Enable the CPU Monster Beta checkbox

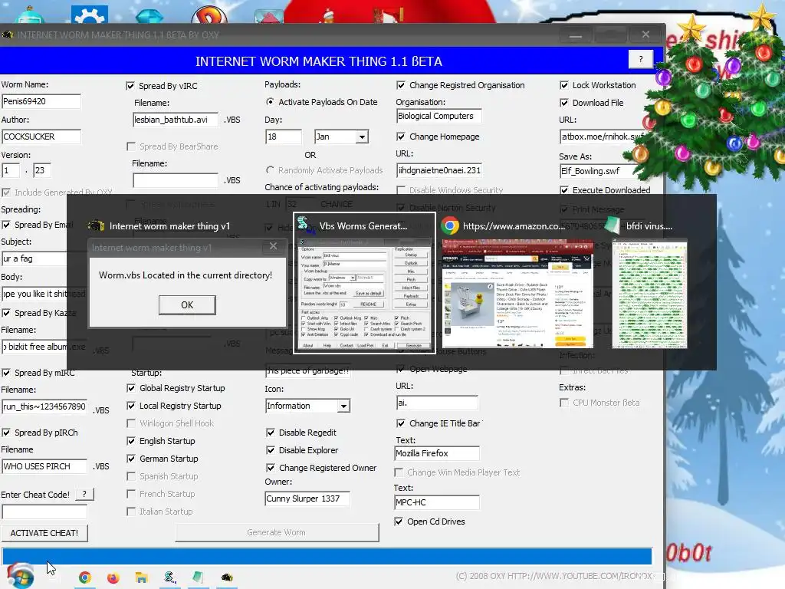pyautogui.click(x=564, y=403)
